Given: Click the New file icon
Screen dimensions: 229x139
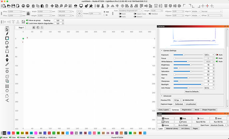Looking at the screenshot, I should (x=4, y=6).
